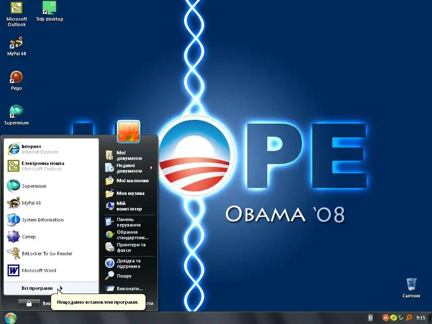Open Обрання стандартних програм entry
Viewport: 432px width, 324px height.
[129, 235]
